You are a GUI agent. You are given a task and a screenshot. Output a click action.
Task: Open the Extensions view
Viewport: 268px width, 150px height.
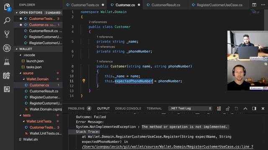[7, 89]
